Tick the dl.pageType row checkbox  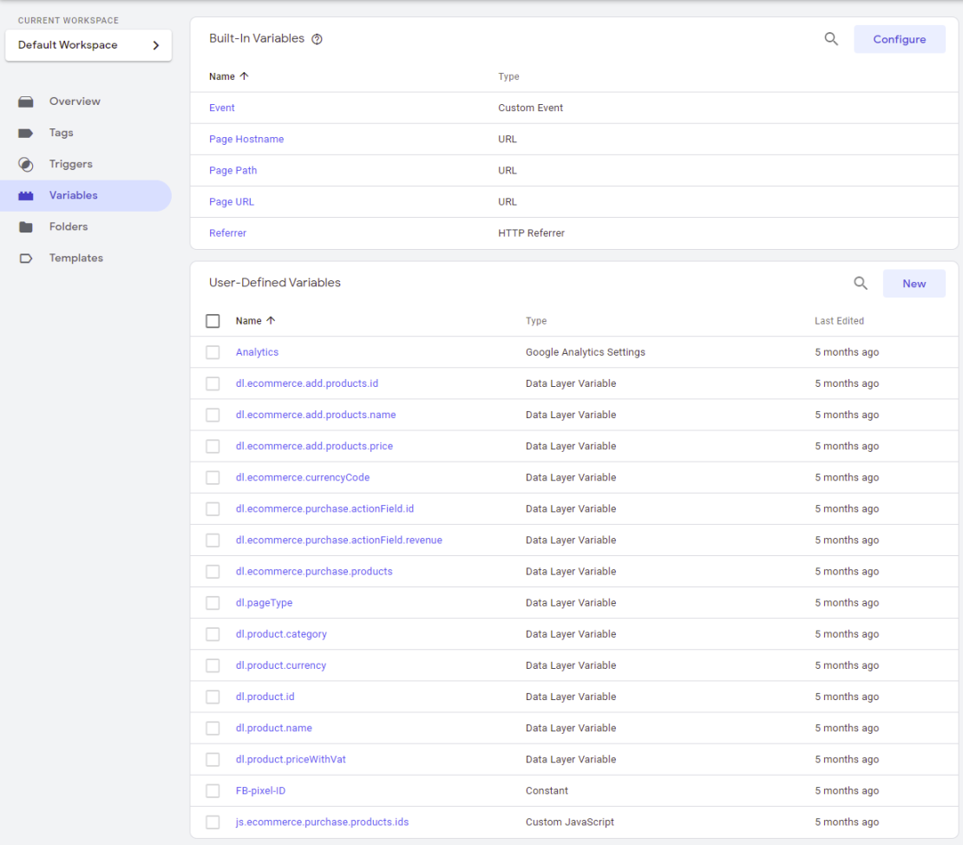click(x=213, y=603)
